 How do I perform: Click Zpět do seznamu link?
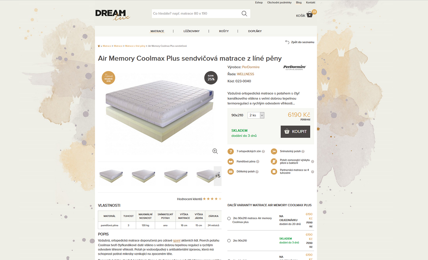coord(300,42)
